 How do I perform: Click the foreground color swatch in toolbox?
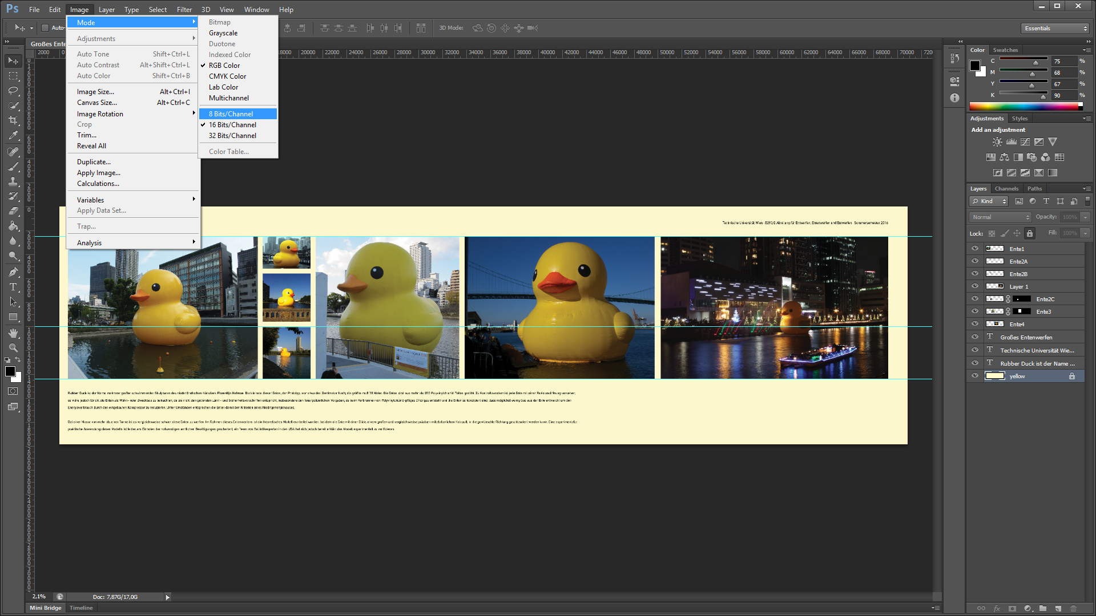(x=10, y=371)
